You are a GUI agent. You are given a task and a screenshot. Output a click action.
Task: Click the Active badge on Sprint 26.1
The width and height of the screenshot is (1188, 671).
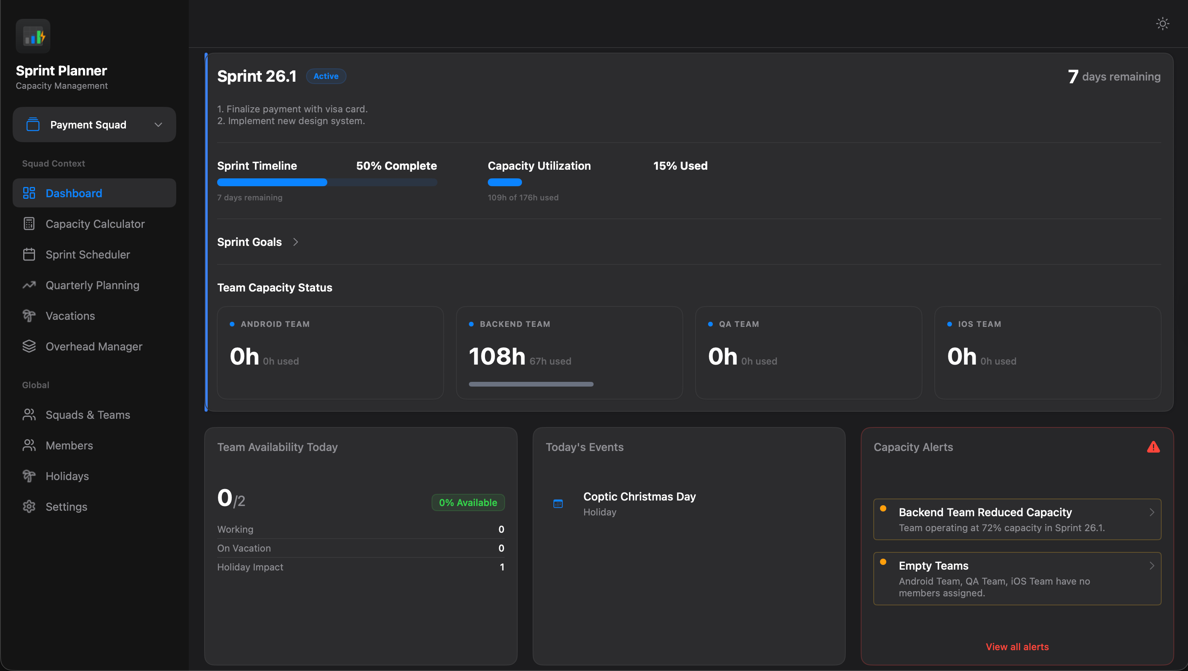pos(326,76)
